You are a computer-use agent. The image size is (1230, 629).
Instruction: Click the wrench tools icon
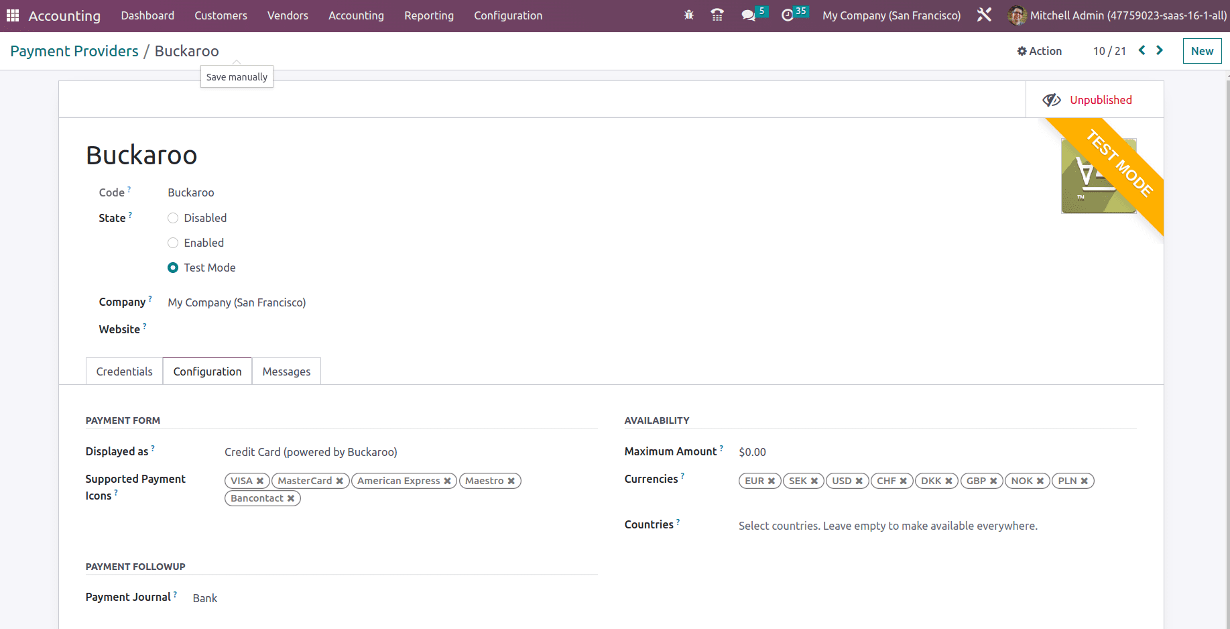[x=984, y=15]
